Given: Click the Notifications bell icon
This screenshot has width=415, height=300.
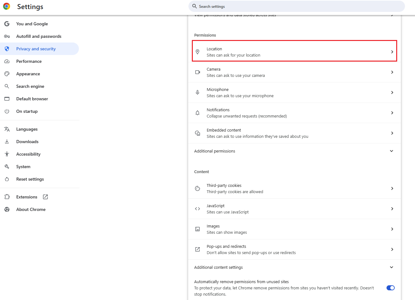Looking at the screenshot, I should [x=197, y=113].
